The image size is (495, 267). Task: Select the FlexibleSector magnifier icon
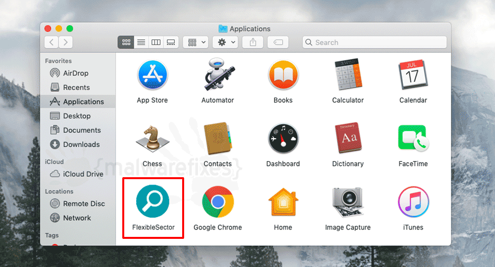point(152,201)
